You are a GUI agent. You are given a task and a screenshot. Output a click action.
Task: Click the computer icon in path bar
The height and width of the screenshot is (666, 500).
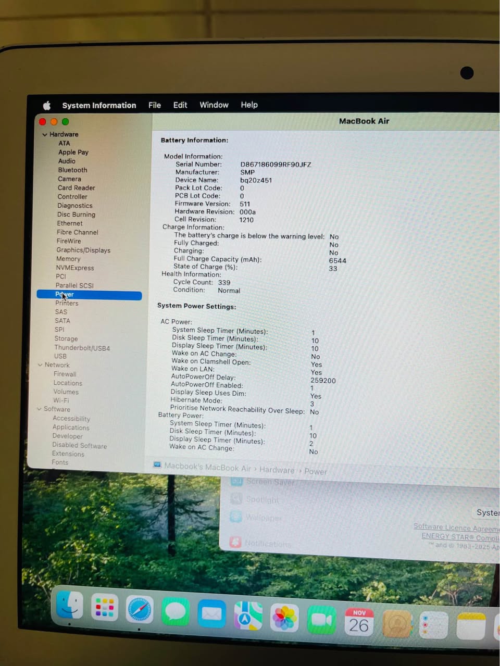coord(157,464)
